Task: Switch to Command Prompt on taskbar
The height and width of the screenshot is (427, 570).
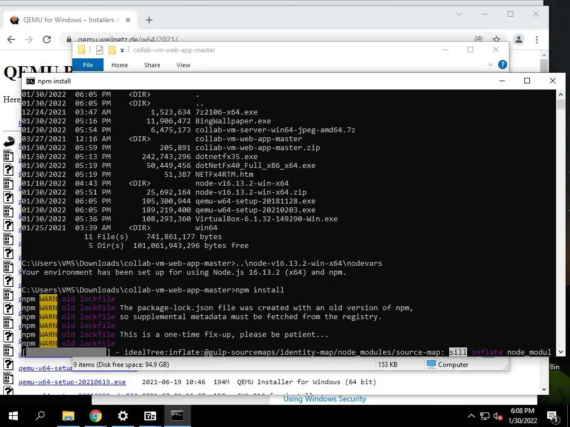Action: (177, 416)
